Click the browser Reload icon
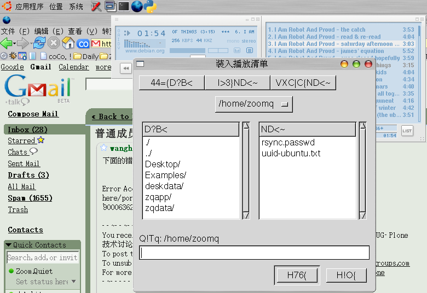The image size is (427, 293). click(x=39, y=43)
